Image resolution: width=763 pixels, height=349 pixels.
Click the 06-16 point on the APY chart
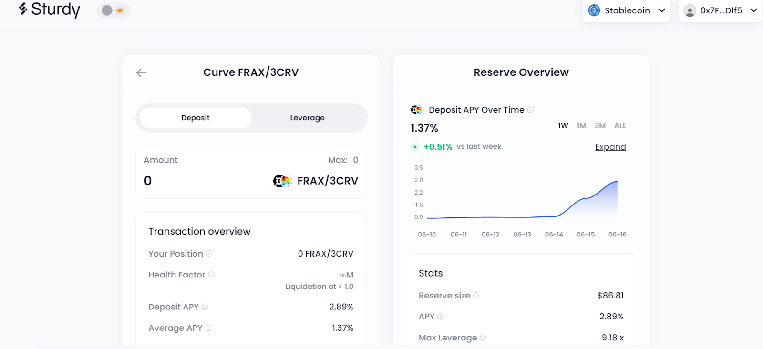point(617,181)
